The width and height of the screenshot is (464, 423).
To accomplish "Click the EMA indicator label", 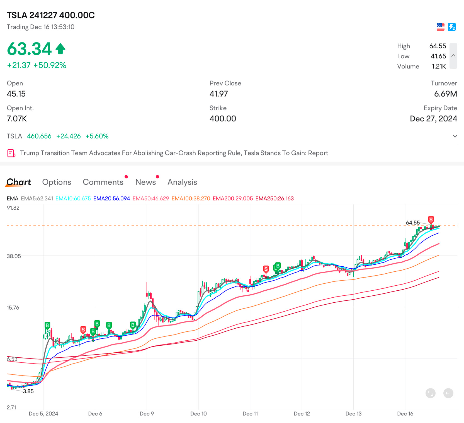I will pyautogui.click(x=13, y=199).
